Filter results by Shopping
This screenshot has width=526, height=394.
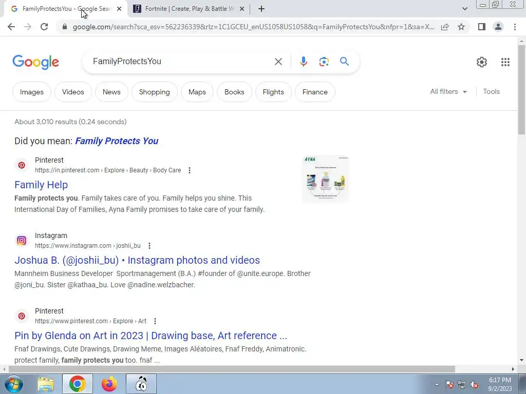[x=154, y=92]
